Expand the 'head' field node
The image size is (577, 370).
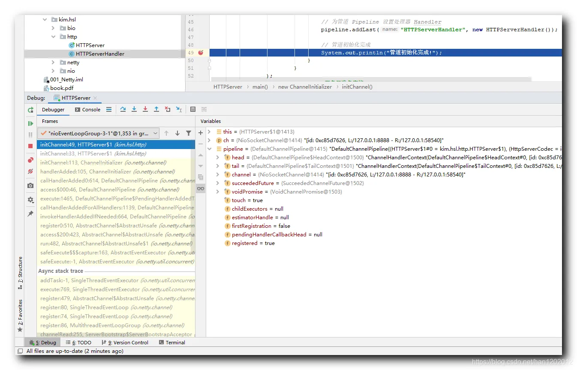pos(218,158)
